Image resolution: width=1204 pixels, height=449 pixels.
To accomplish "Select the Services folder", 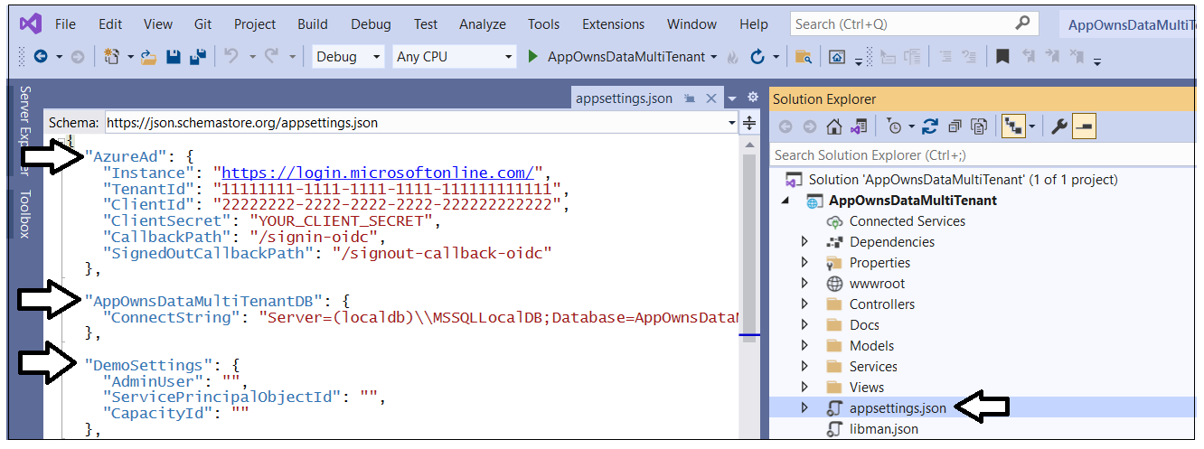I will [873, 367].
